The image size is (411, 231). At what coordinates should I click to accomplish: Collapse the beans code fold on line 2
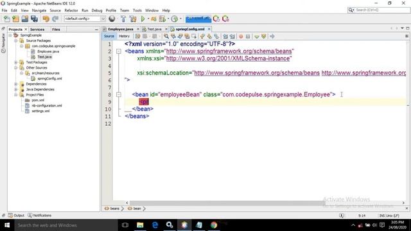(118, 51)
